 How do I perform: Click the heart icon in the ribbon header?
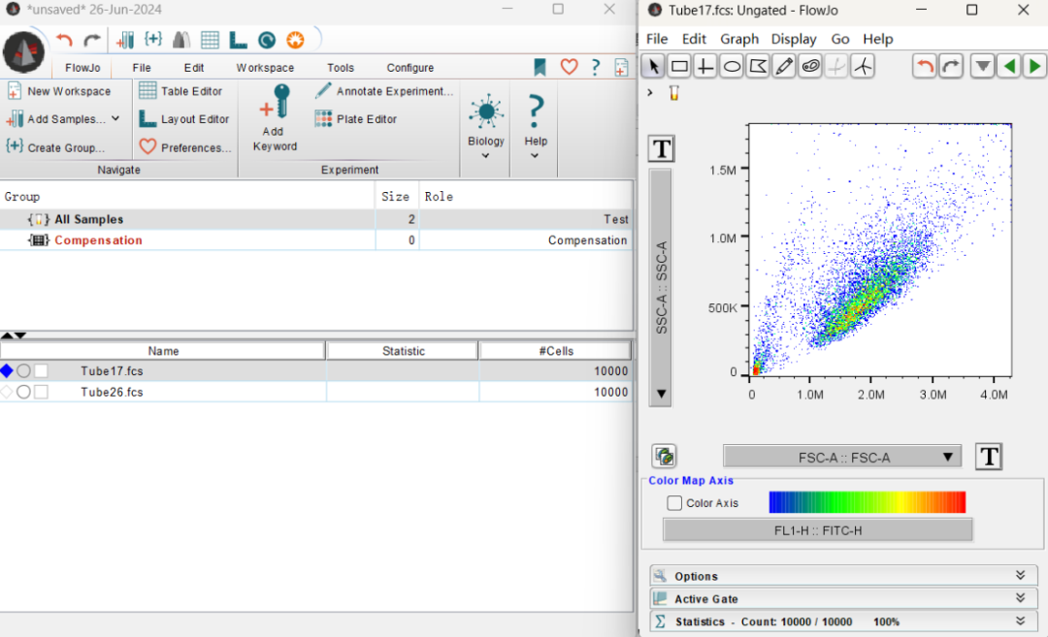[x=569, y=67]
